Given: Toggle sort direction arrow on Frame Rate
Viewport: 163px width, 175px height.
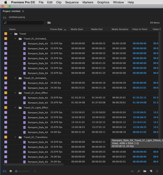Looking at the screenshot, I should [65, 30].
